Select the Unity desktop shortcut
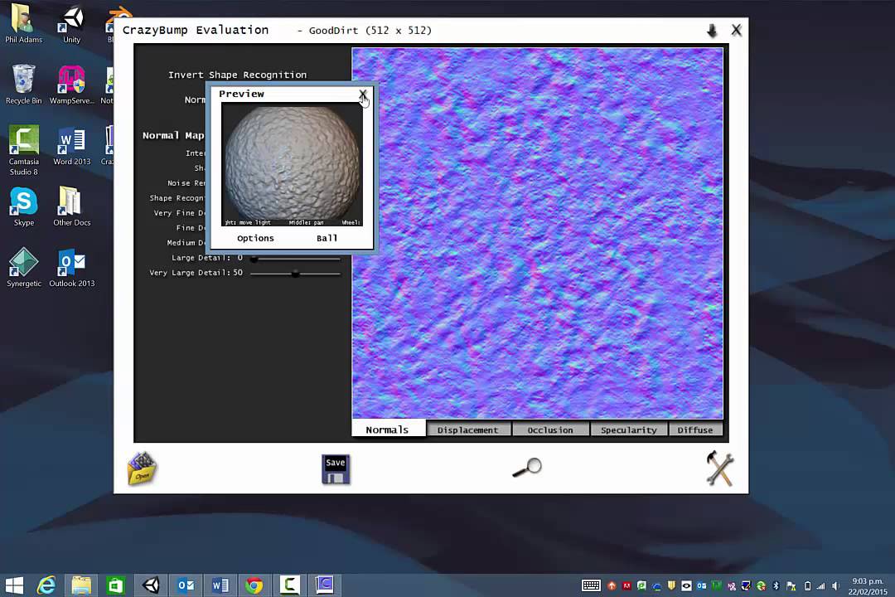The height and width of the screenshot is (597, 895). pos(71,23)
